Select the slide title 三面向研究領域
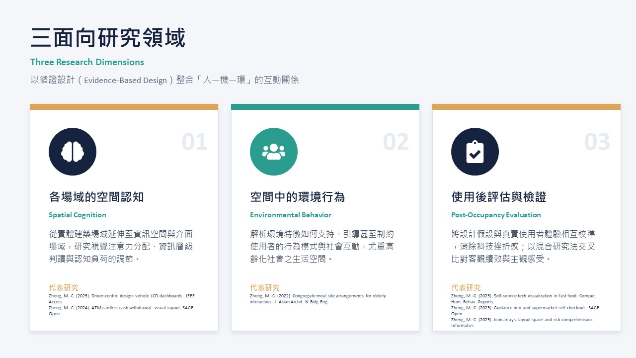The width and height of the screenshot is (636, 358). (x=108, y=38)
